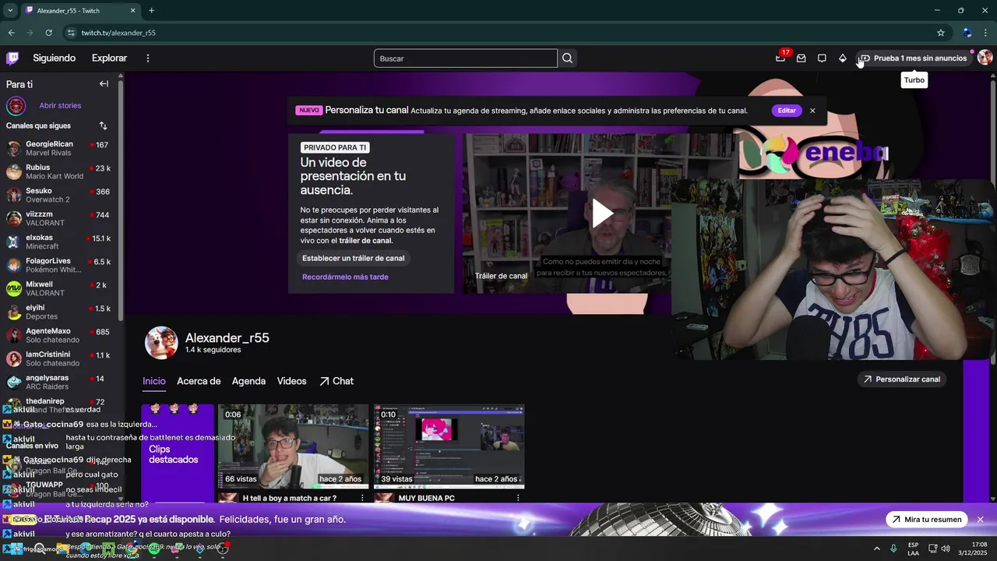Click Abrir stories link

60,105
